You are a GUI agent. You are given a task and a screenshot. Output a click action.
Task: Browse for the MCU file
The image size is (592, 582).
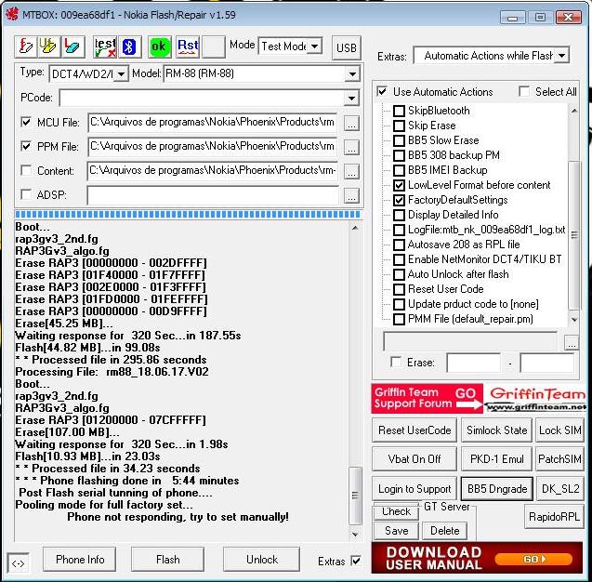pos(351,124)
